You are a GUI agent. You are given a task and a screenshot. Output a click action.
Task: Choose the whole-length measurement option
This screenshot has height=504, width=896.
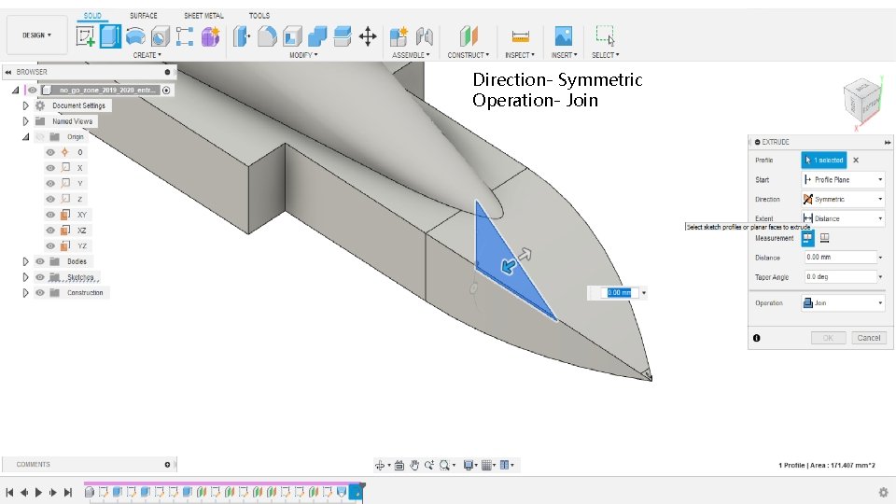point(824,238)
